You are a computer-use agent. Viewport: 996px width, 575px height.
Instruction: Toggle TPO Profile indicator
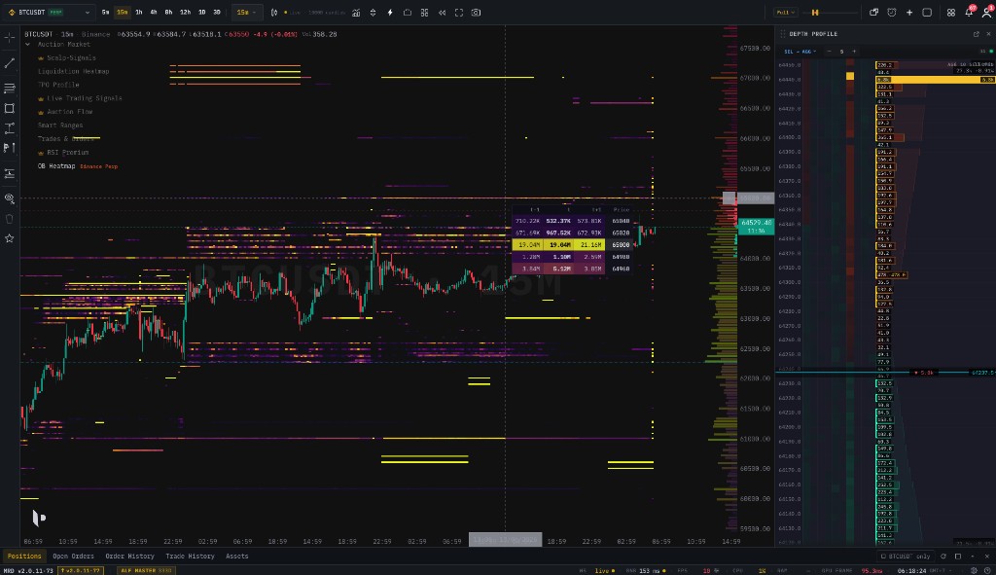pos(58,86)
